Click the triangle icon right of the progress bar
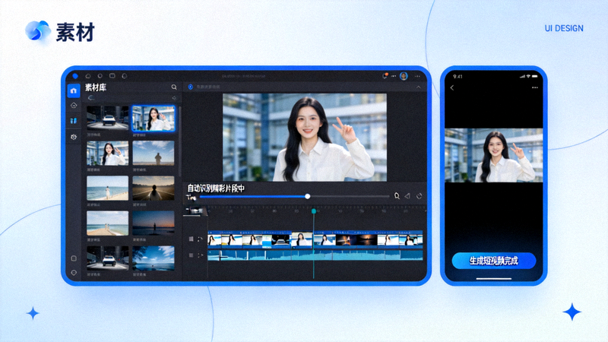The height and width of the screenshot is (342, 608). pyautogui.click(x=407, y=196)
